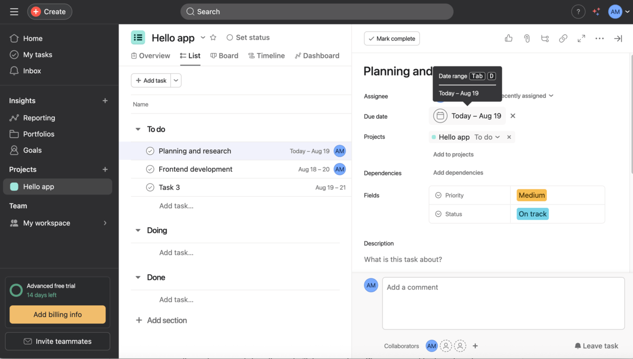Copy the task link via the link icon
Image resolution: width=633 pixels, height=359 pixels.
click(x=563, y=38)
